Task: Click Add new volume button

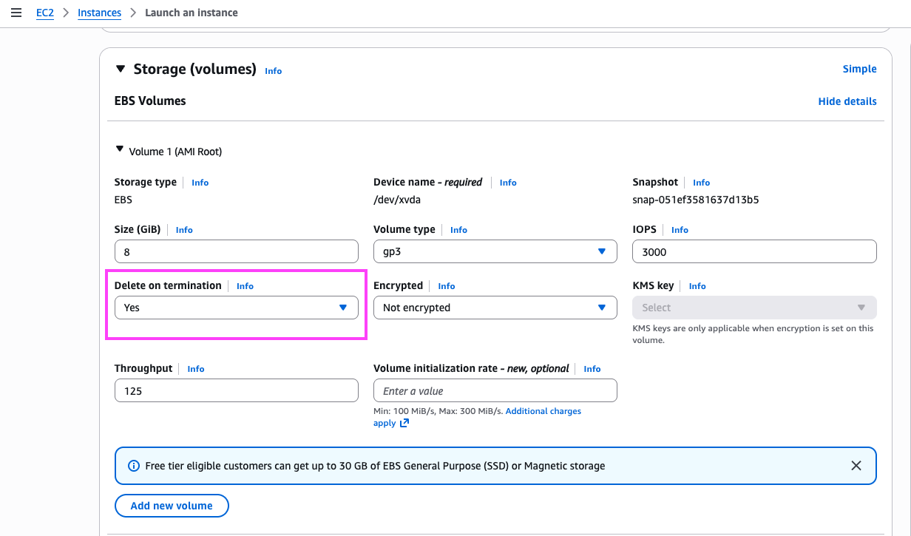Action: pos(172,506)
